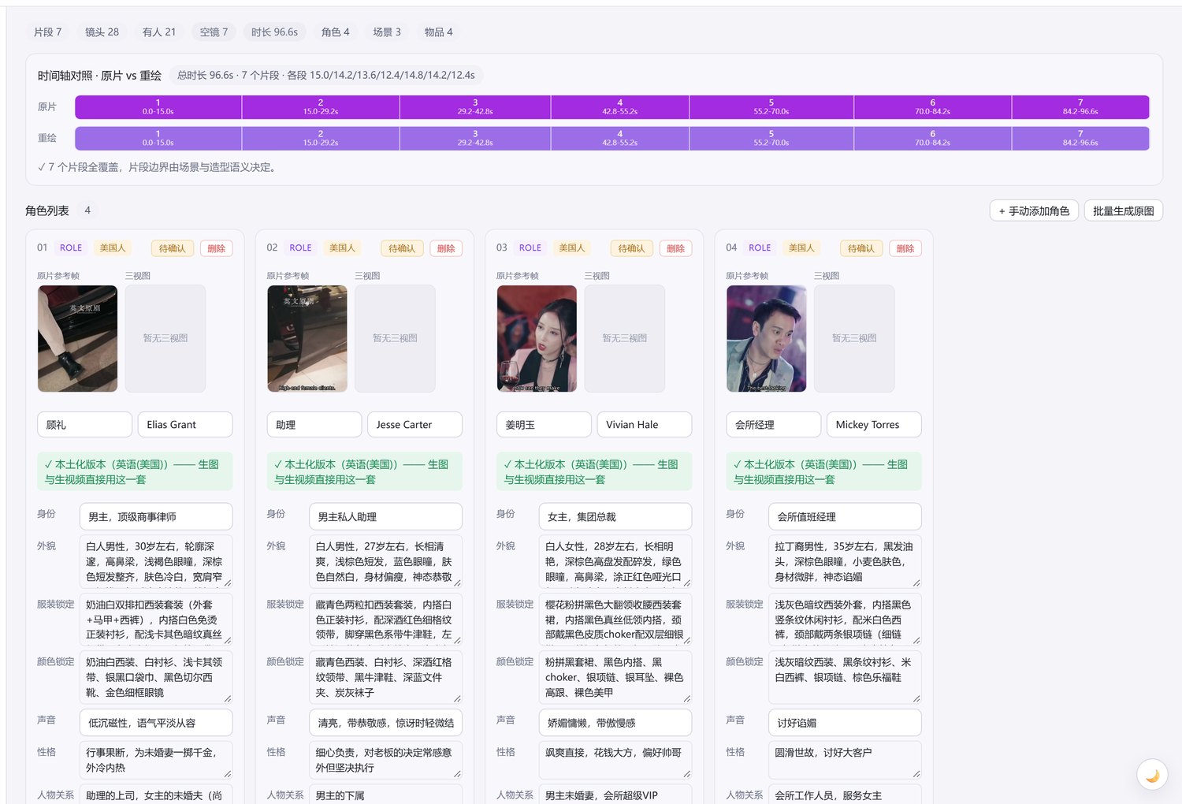This screenshot has width=1182, height=804.
Task: Click the 物品 4 stat chip
Action: (x=439, y=32)
